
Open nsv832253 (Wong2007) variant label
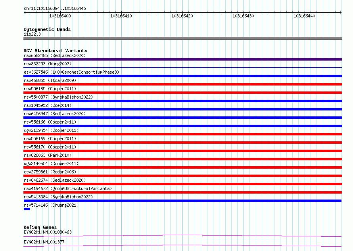point(48,64)
